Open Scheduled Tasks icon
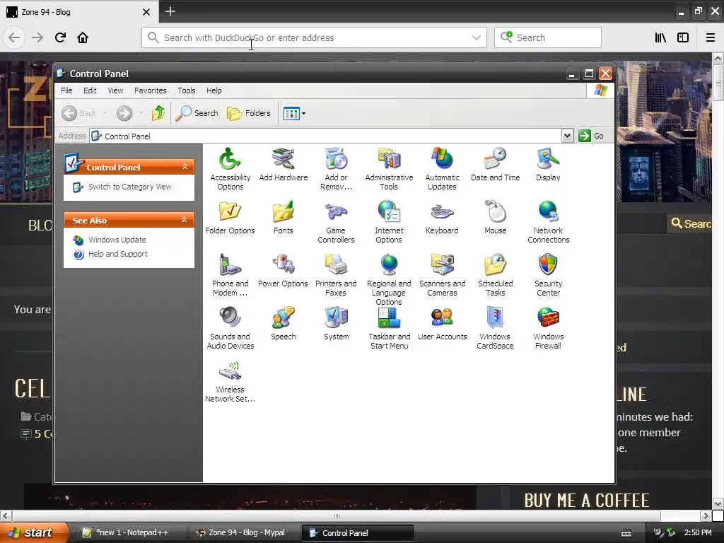Screen dimensions: 724x543 coord(495,275)
